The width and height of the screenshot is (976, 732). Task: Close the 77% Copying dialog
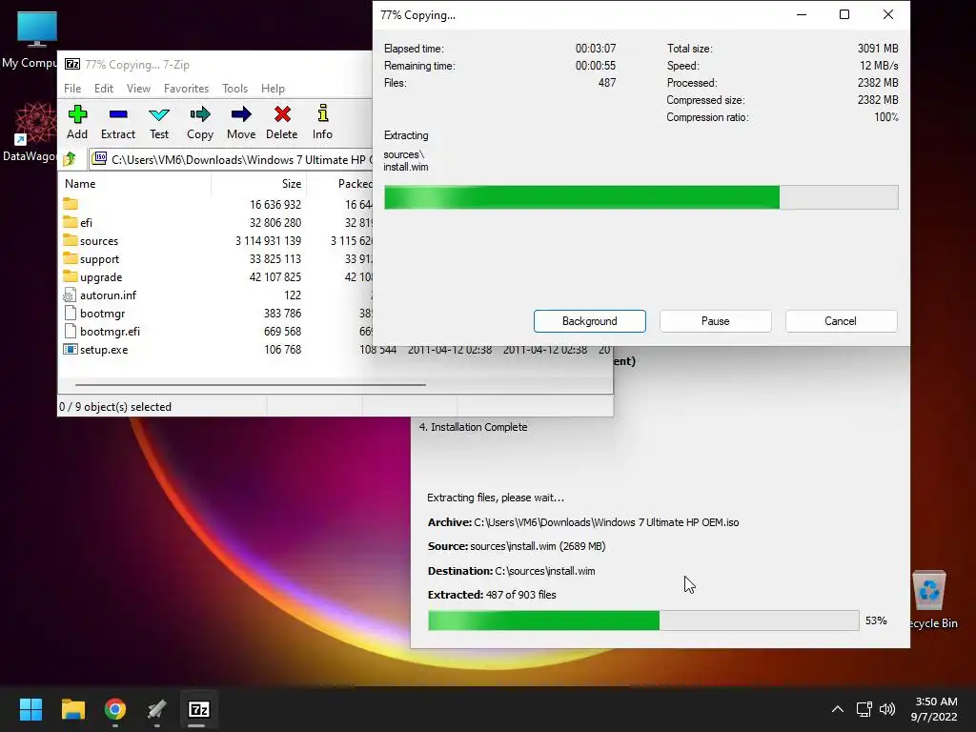(888, 15)
